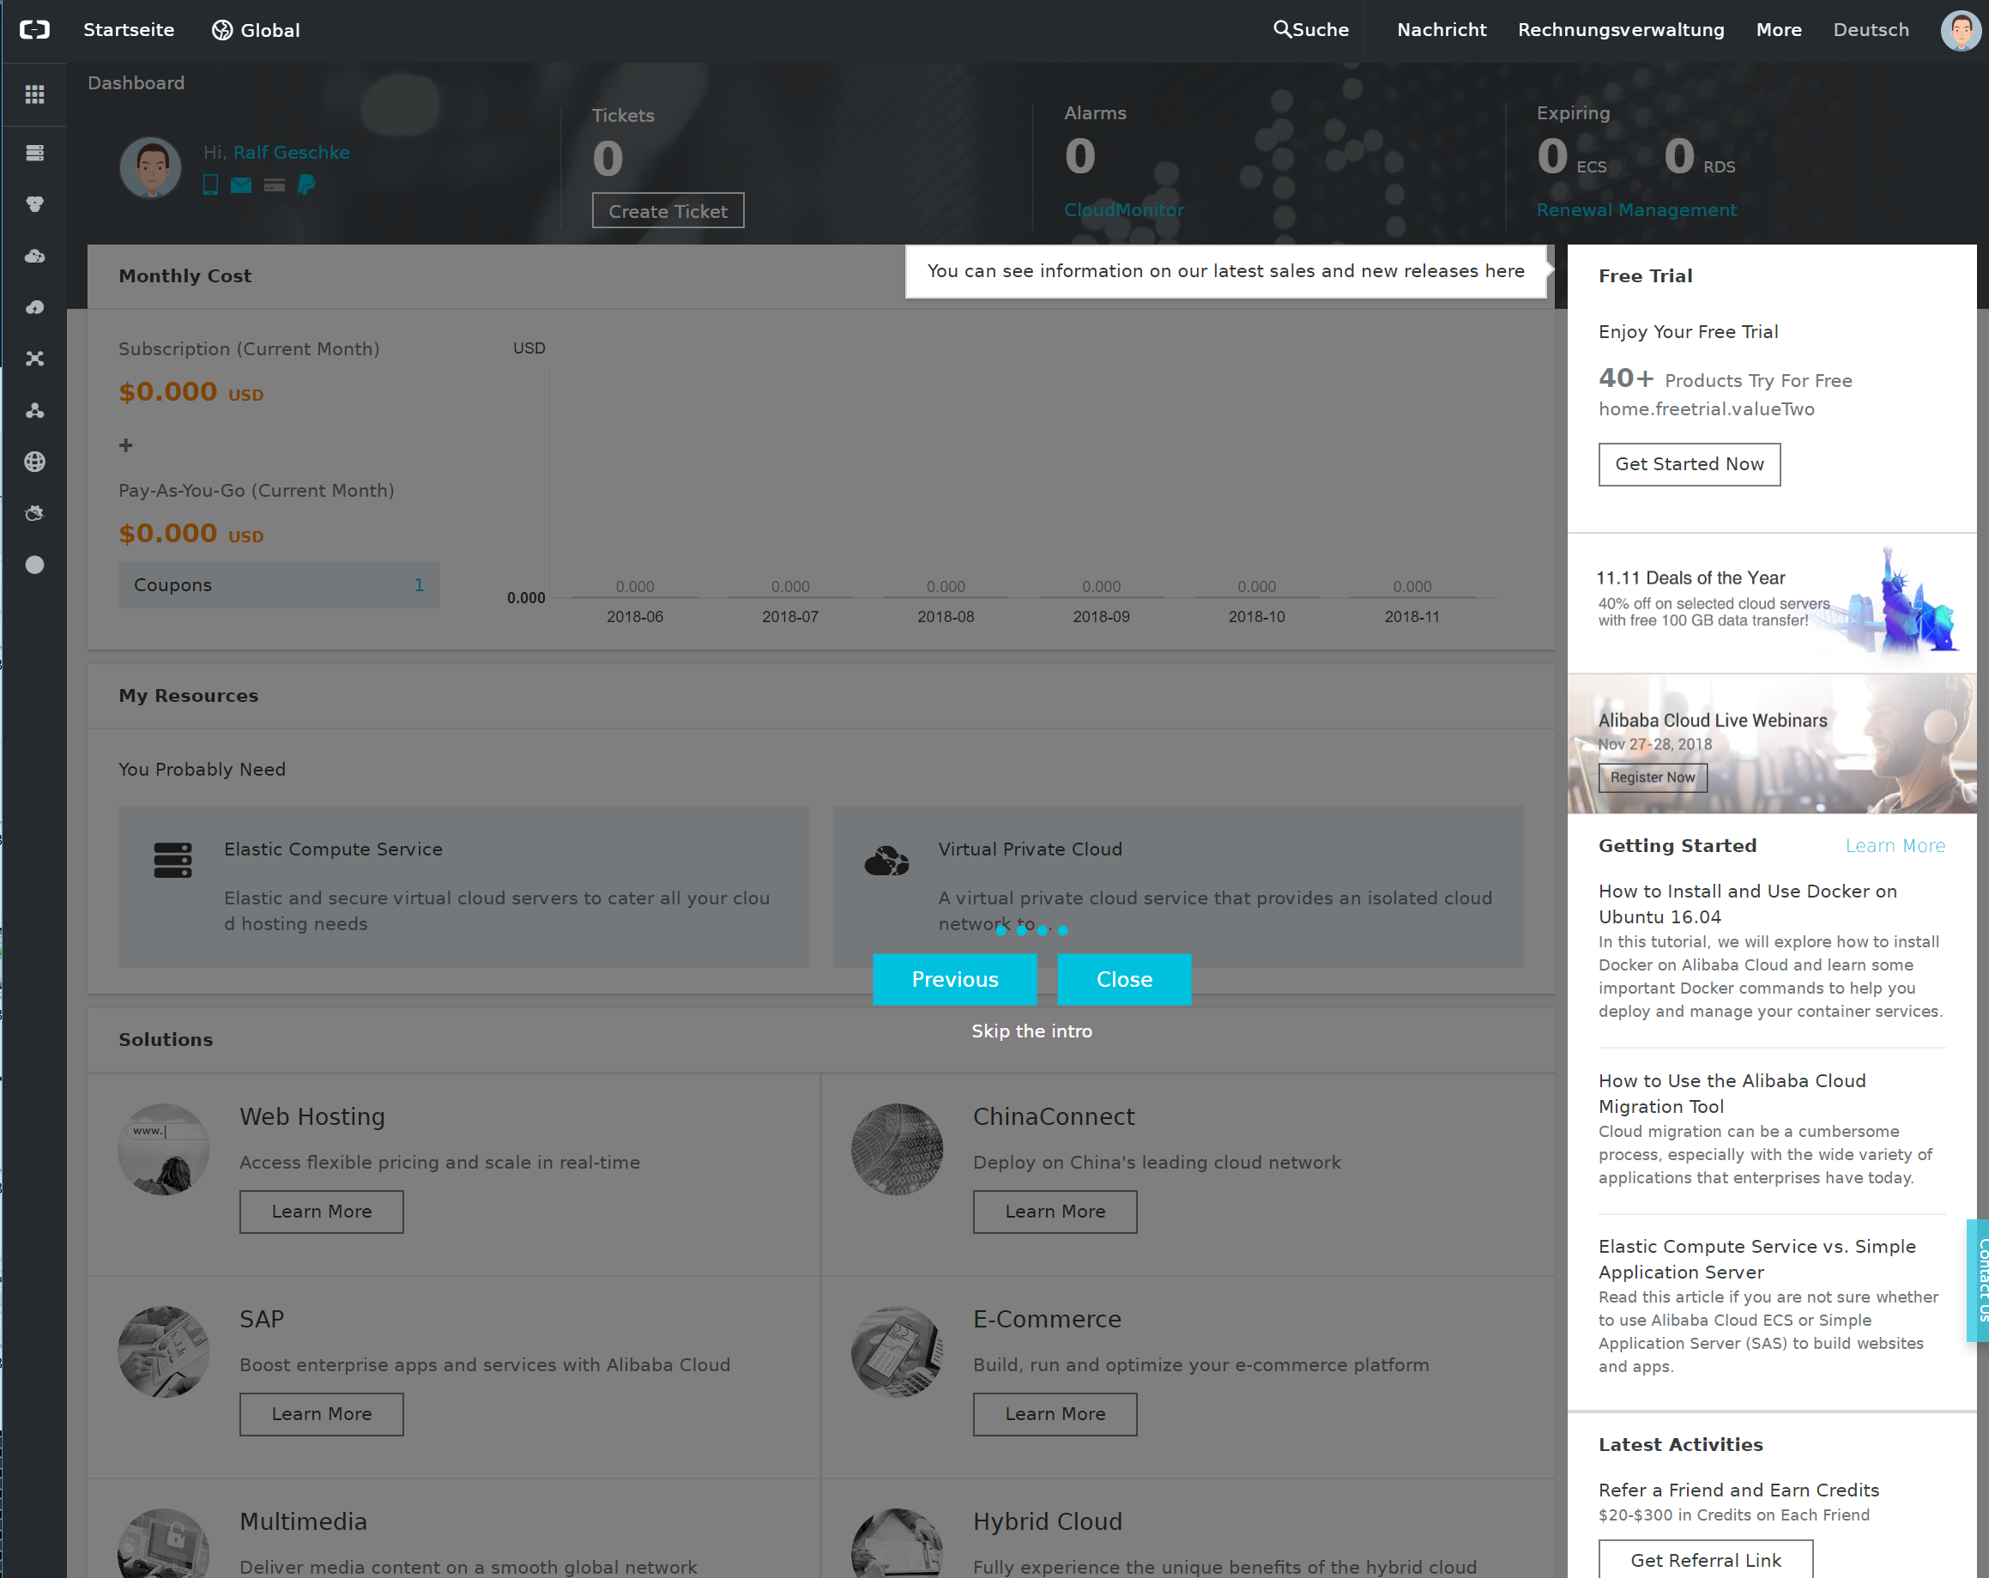1989x1578 pixels.
Task: Click the Previous intro button
Action: click(x=954, y=979)
